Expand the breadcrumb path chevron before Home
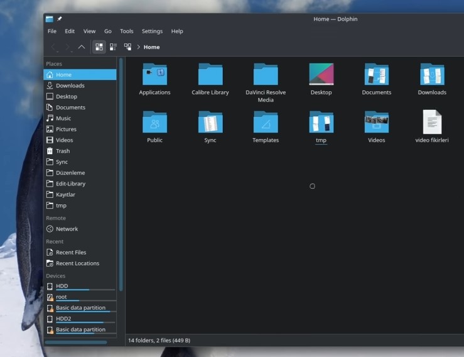 [x=139, y=47]
